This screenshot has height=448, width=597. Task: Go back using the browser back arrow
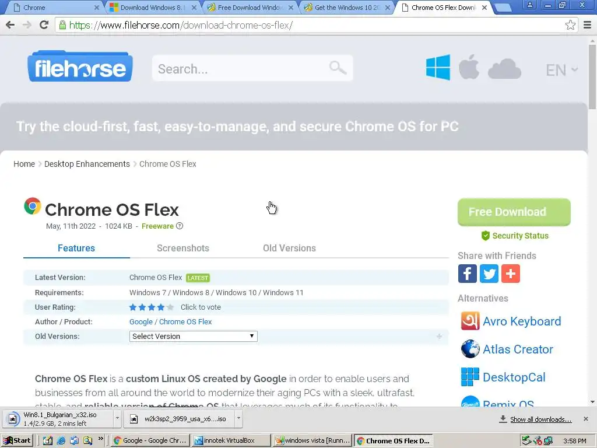coord(10,25)
